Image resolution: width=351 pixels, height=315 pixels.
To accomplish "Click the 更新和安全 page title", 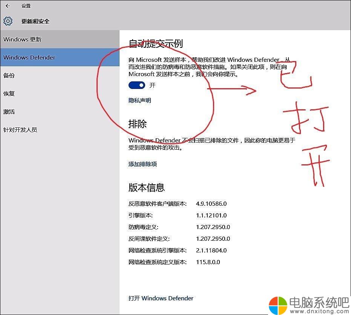I will point(35,21).
